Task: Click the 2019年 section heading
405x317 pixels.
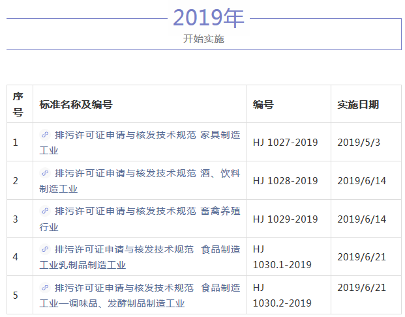Action: [x=208, y=18]
